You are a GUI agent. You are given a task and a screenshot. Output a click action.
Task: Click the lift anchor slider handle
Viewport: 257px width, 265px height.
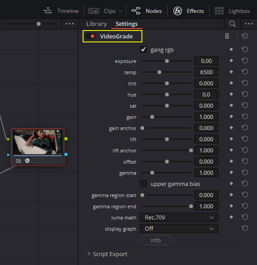point(191,150)
